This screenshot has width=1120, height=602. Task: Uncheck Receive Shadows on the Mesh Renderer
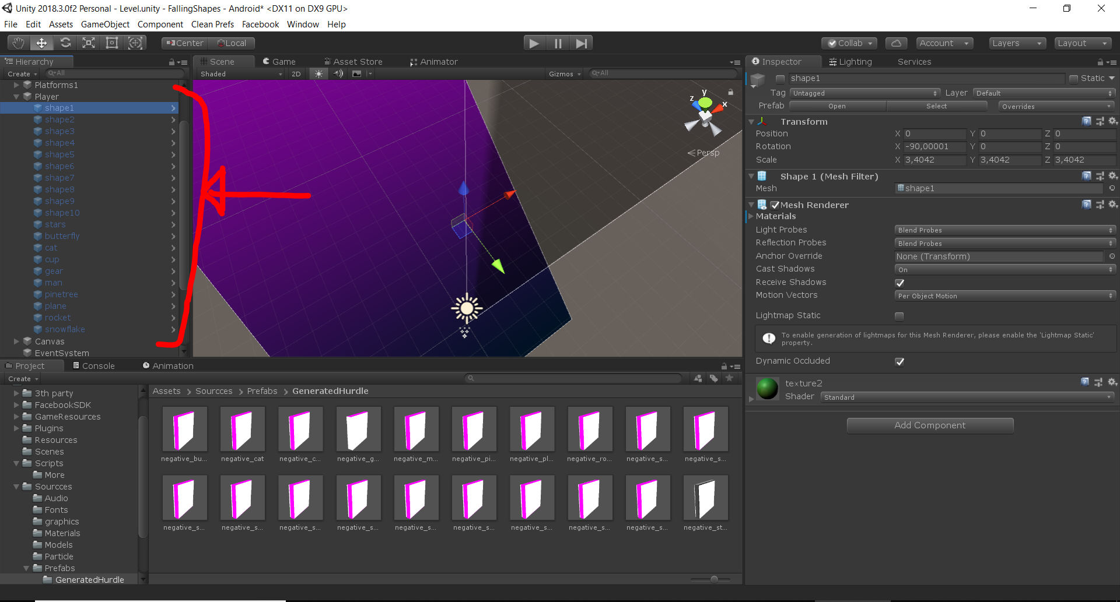click(899, 283)
